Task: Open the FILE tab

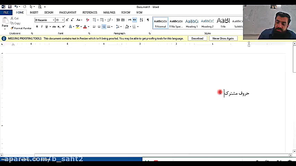Action: pyautogui.click(x=6, y=12)
